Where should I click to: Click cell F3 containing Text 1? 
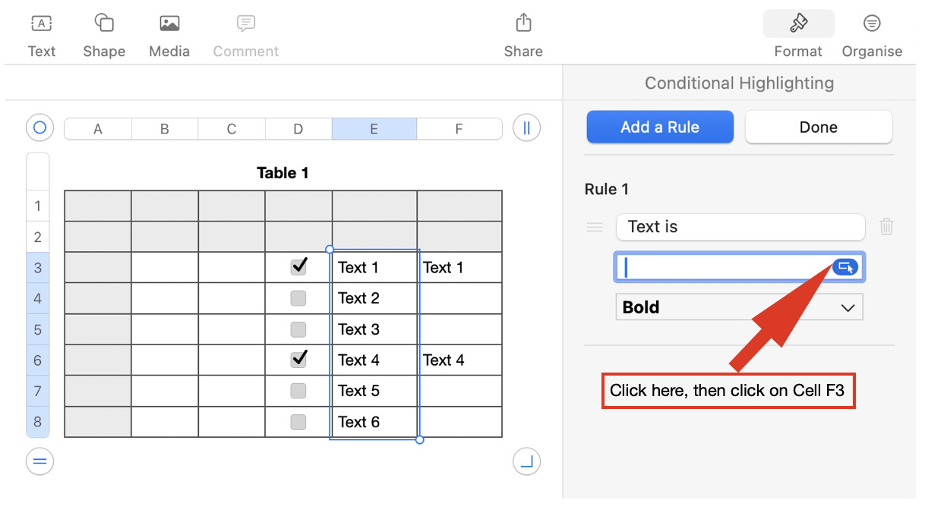point(459,267)
